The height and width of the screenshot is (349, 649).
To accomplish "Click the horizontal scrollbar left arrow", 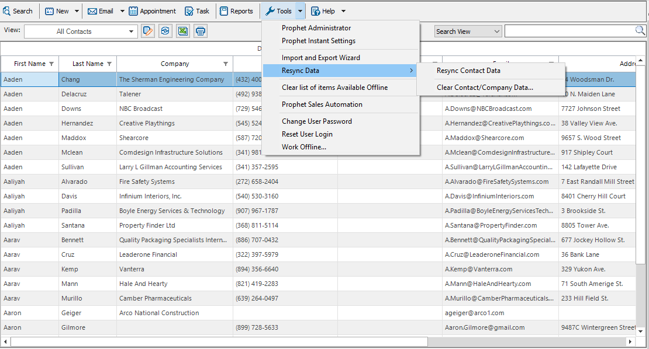I will point(5,341).
